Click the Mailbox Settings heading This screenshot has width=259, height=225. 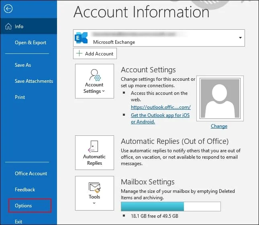point(148,182)
